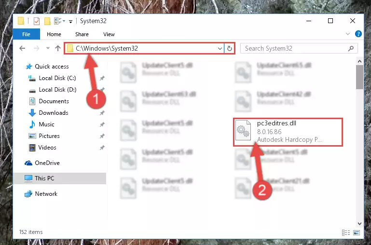Viewport: 371px width, 245px height.
Task: Select the pc3editres.dll file
Action: [288, 132]
